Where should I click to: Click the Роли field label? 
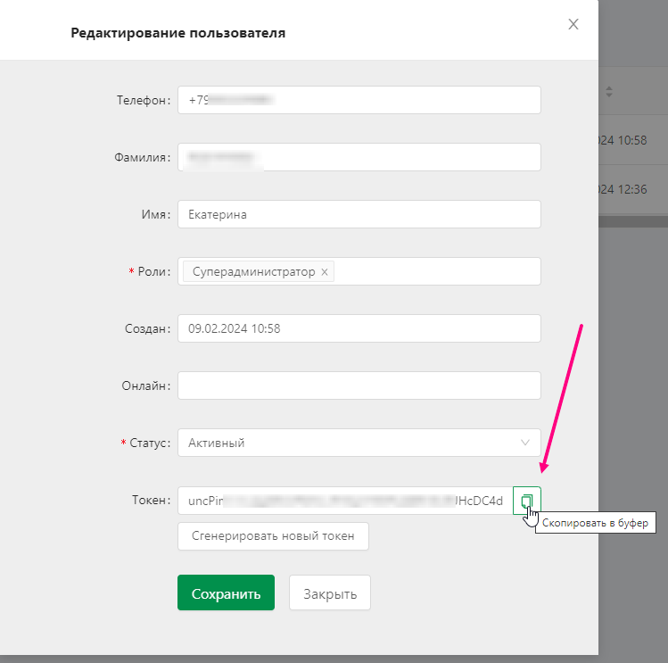pos(153,271)
